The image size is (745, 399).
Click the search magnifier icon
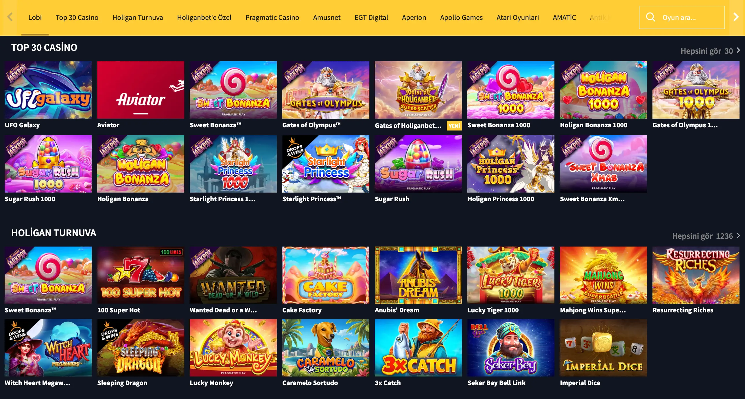click(650, 17)
